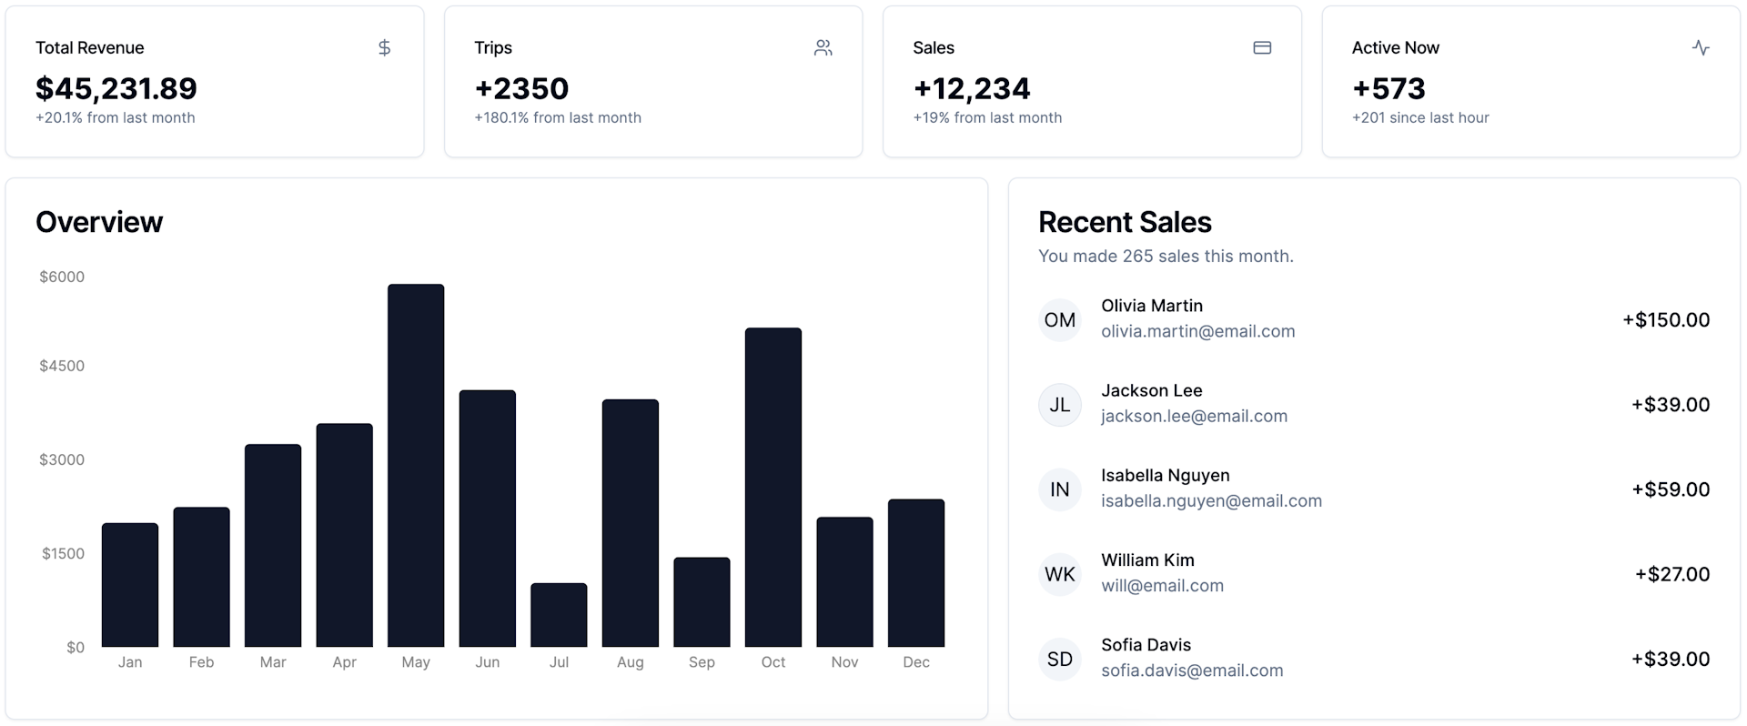This screenshot has width=1747, height=726.
Task: Click the Aug bar in Overview chart
Action: (631, 523)
